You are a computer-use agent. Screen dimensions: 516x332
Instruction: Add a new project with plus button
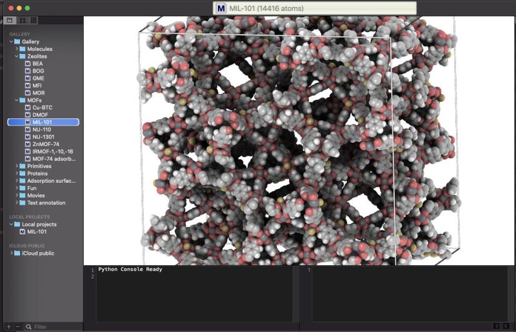pos(9,327)
